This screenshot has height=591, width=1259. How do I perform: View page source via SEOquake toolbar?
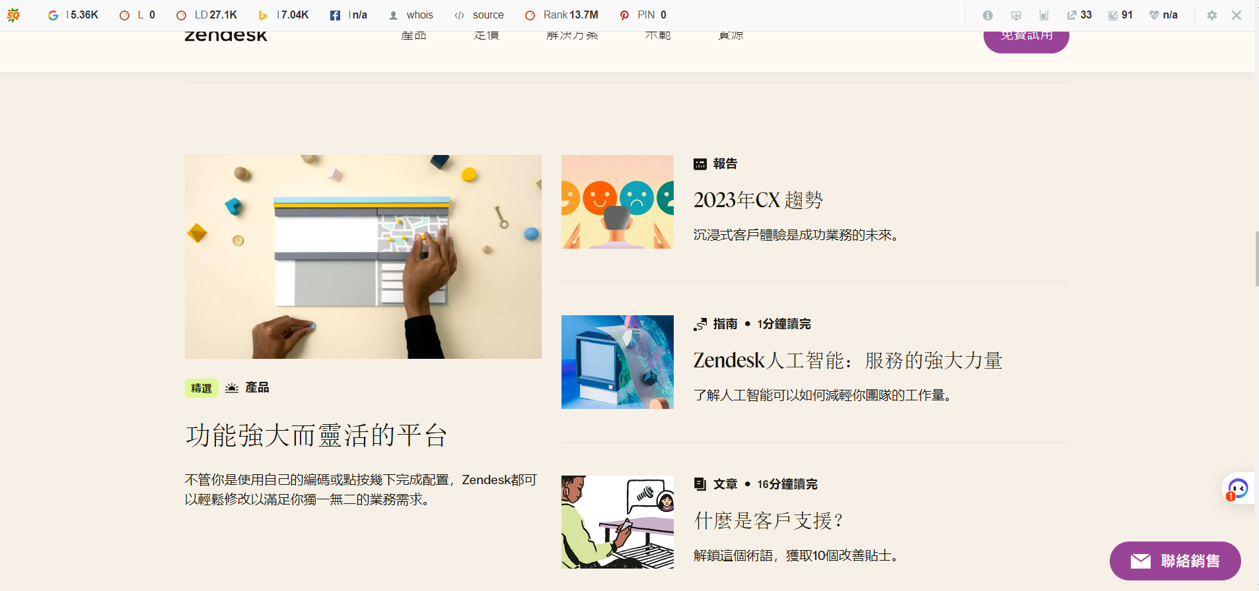(x=479, y=15)
